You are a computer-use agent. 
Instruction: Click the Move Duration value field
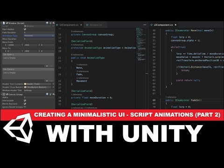pyautogui.click(x=39, y=39)
